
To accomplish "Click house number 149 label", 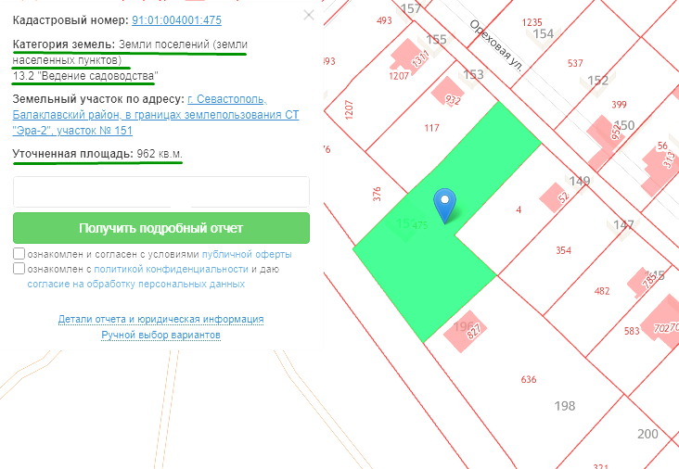I will (x=580, y=181).
